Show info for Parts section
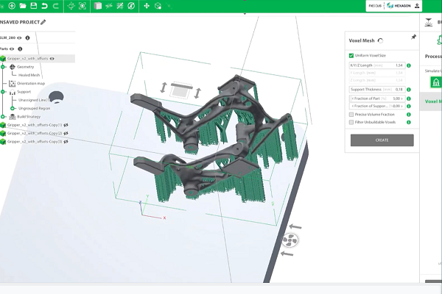This screenshot has width=442, height=294. click(x=20, y=49)
